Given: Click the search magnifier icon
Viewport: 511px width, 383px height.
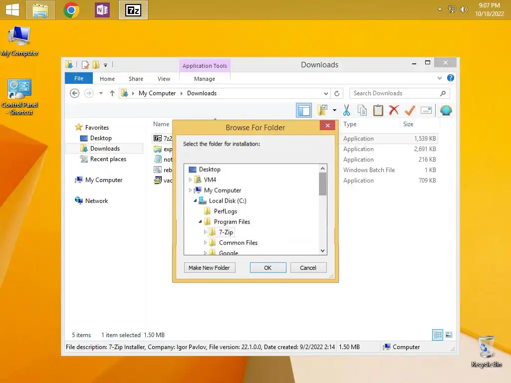Looking at the screenshot, I should tap(443, 93).
